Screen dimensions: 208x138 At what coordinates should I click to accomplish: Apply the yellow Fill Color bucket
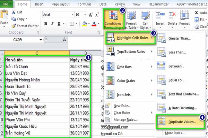[x=84, y=24]
